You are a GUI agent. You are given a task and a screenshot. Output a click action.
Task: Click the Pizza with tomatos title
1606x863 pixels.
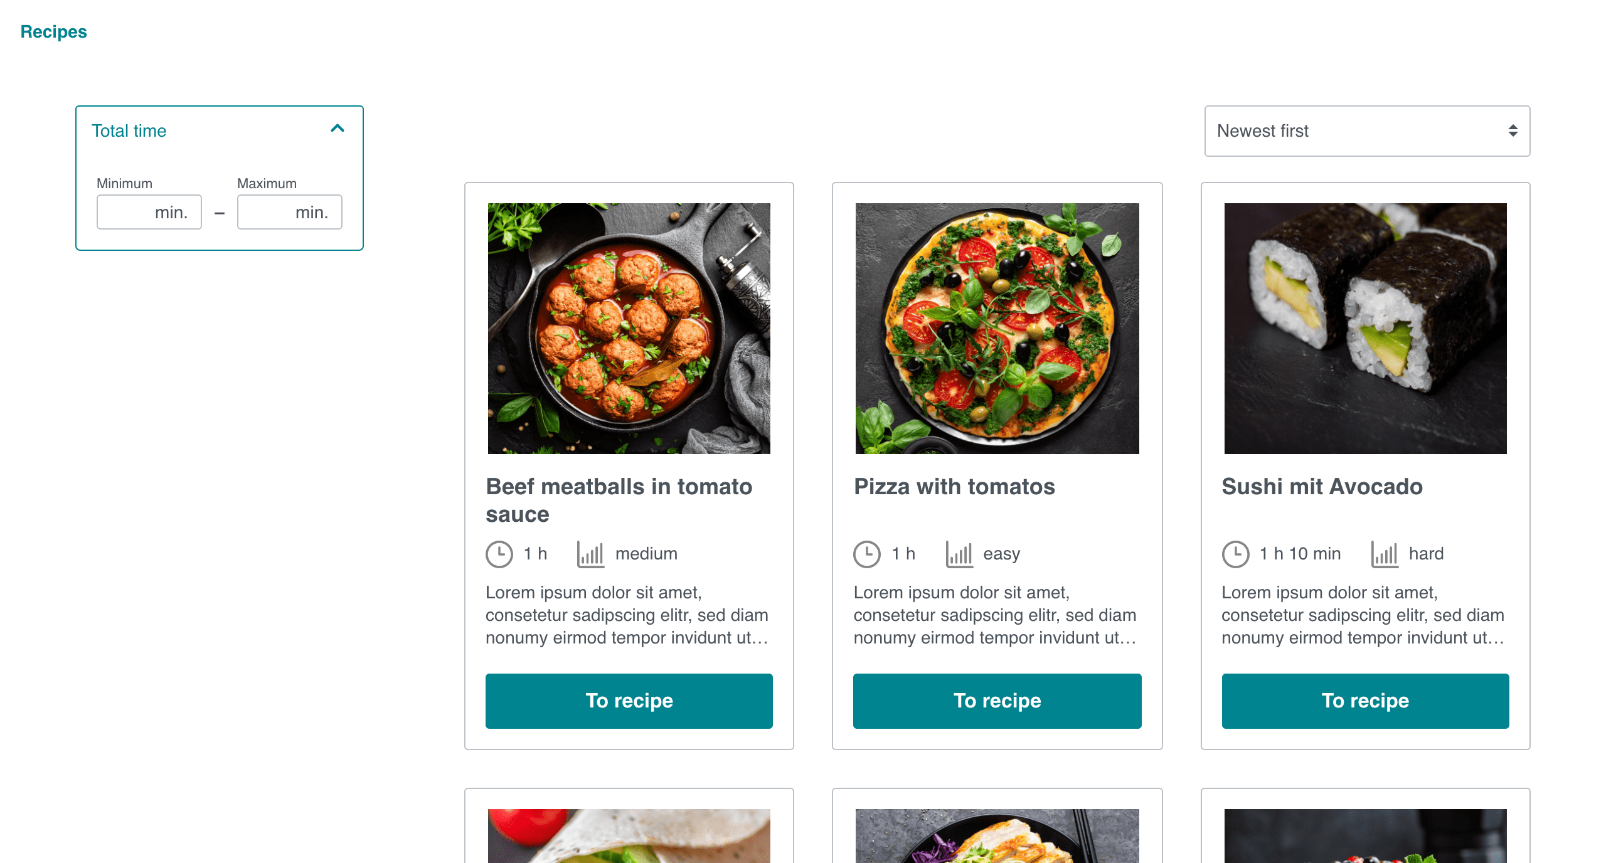click(954, 487)
